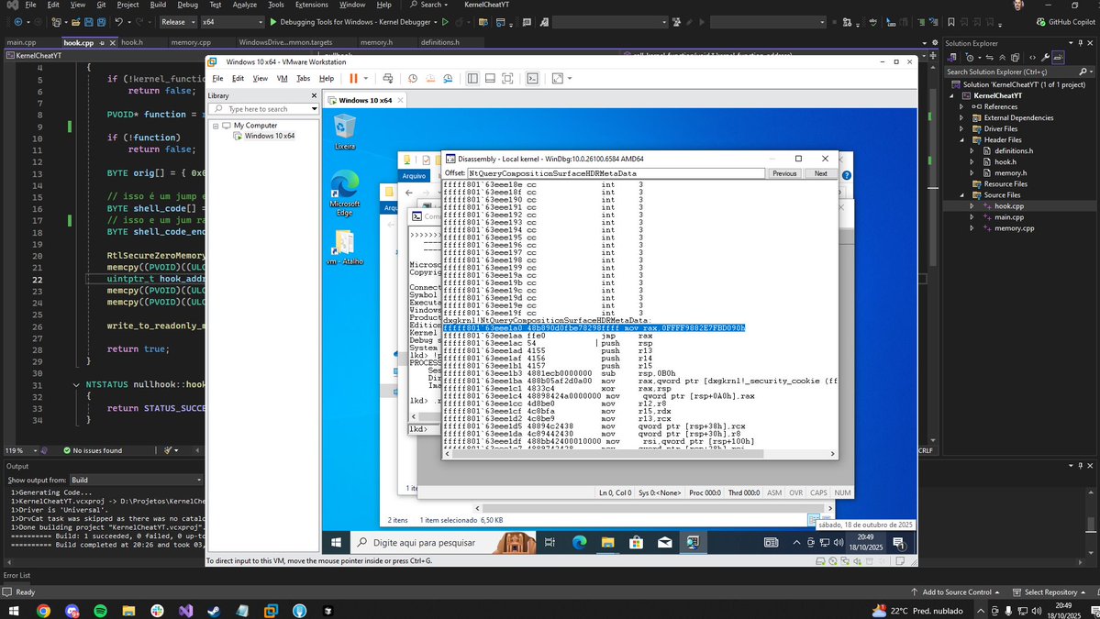Open the Release configuration dropdown
The height and width of the screenshot is (619, 1100).
[177, 22]
